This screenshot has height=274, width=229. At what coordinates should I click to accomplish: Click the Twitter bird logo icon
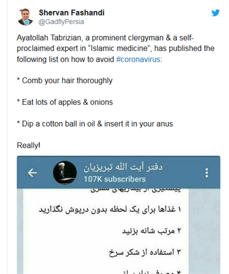216,13
